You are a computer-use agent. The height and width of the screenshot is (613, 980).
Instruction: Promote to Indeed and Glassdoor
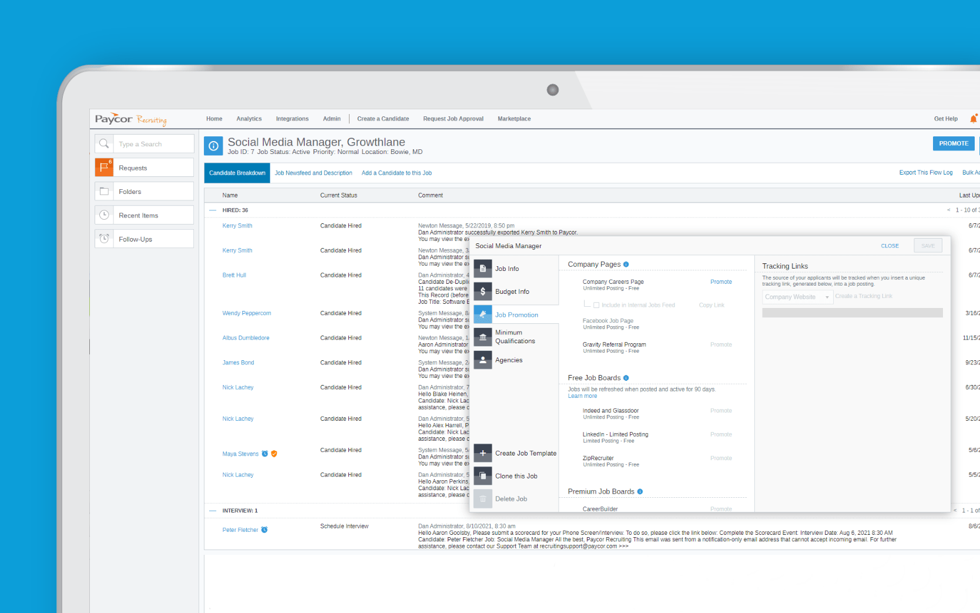coord(721,411)
